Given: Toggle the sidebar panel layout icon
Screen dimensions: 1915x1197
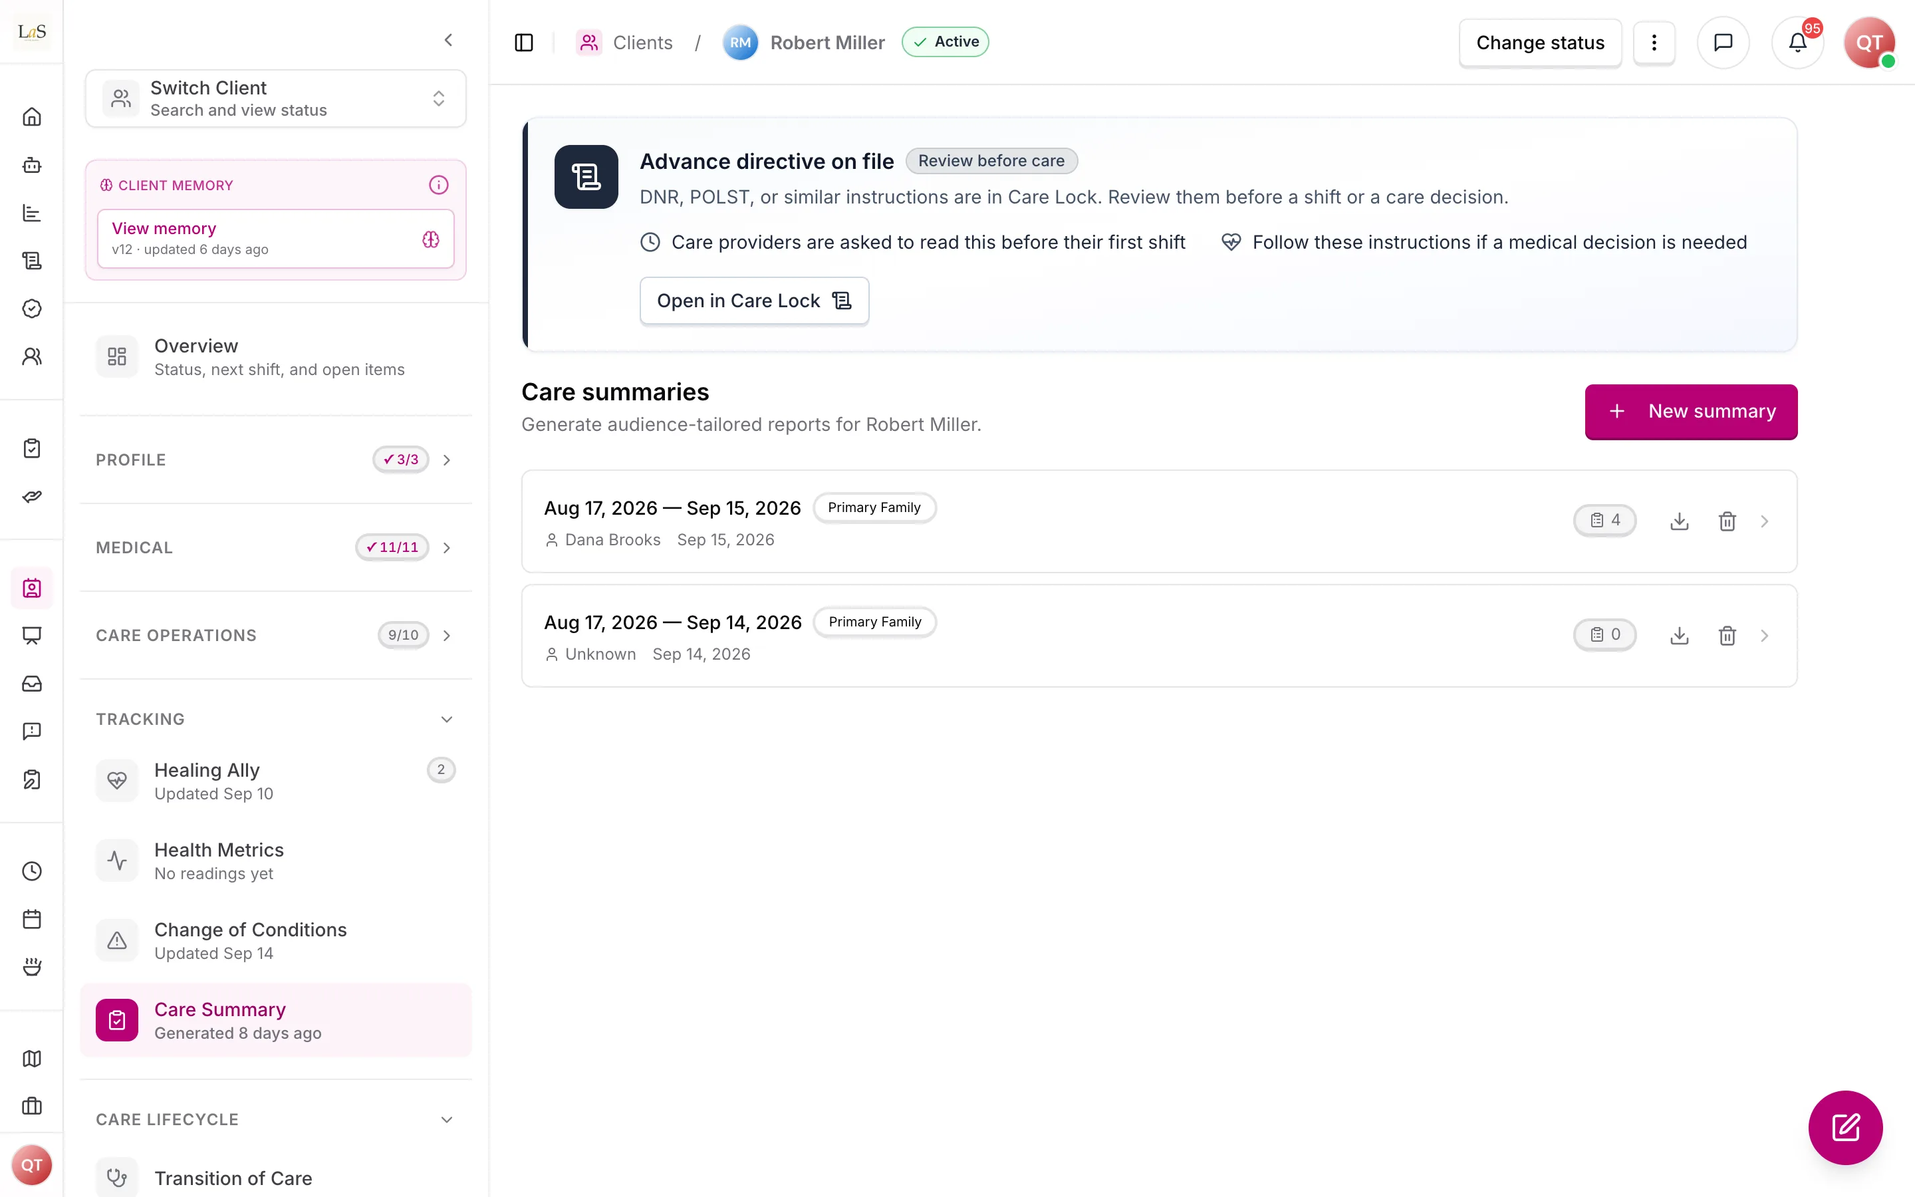Looking at the screenshot, I should [x=524, y=43].
